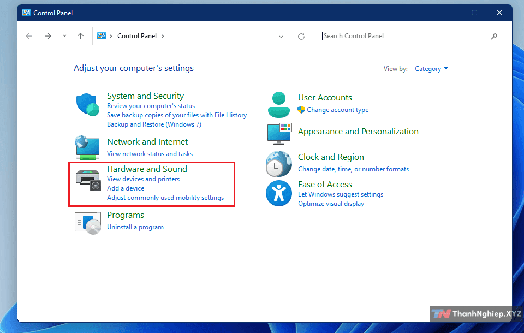Open Review your computer's status
524x333 pixels.
tap(151, 106)
